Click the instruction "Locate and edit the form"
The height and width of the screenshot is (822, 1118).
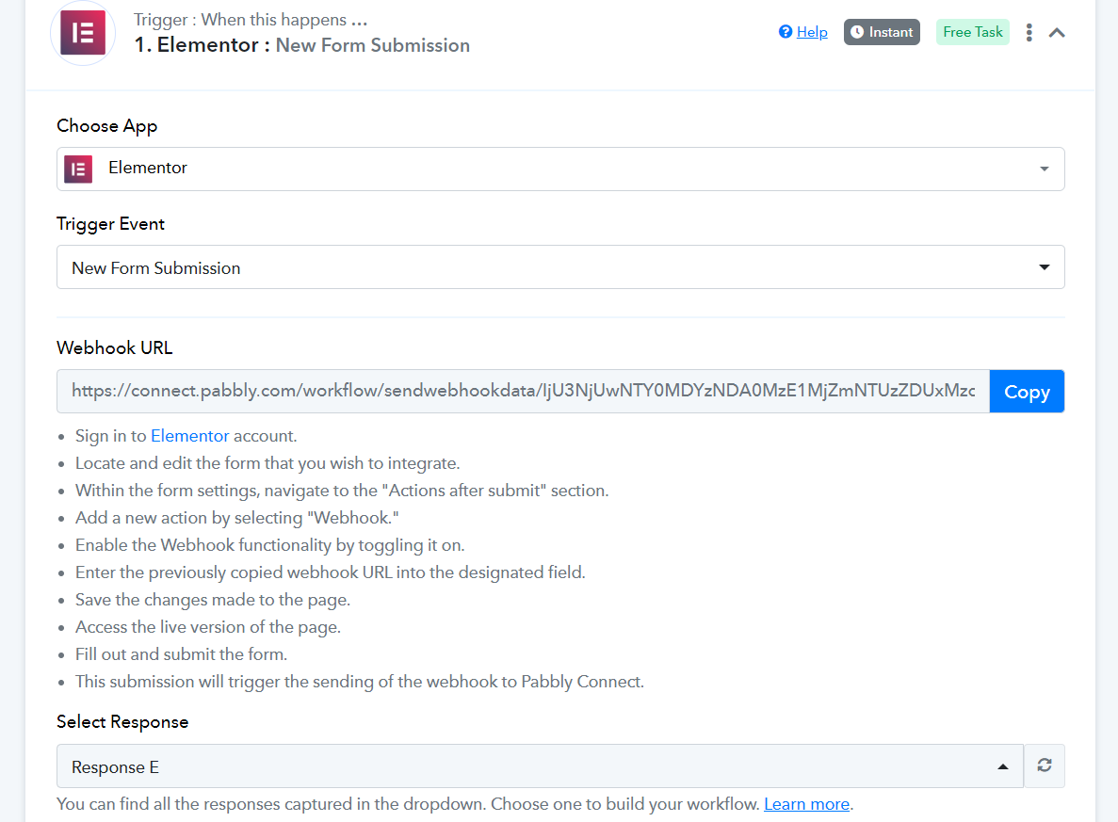pyautogui.click(x=267, y=463)
